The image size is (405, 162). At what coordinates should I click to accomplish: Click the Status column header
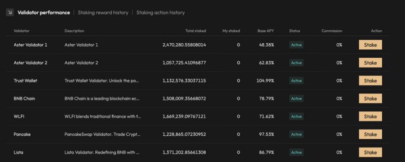coord(294,31)
